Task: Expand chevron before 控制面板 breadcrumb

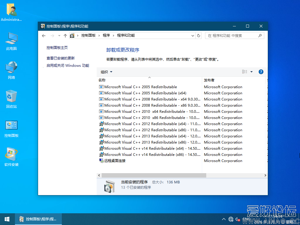Action: click(78, 35)
